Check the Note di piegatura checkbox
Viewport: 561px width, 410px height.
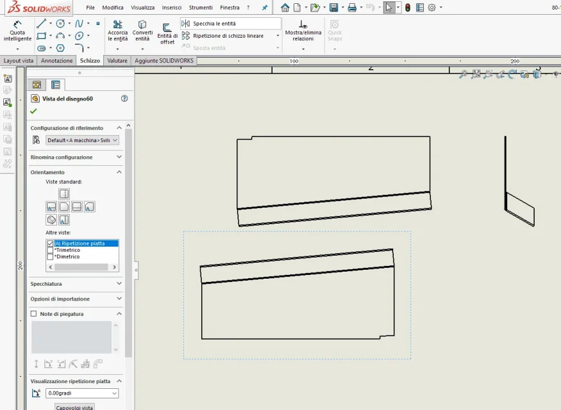33,313
